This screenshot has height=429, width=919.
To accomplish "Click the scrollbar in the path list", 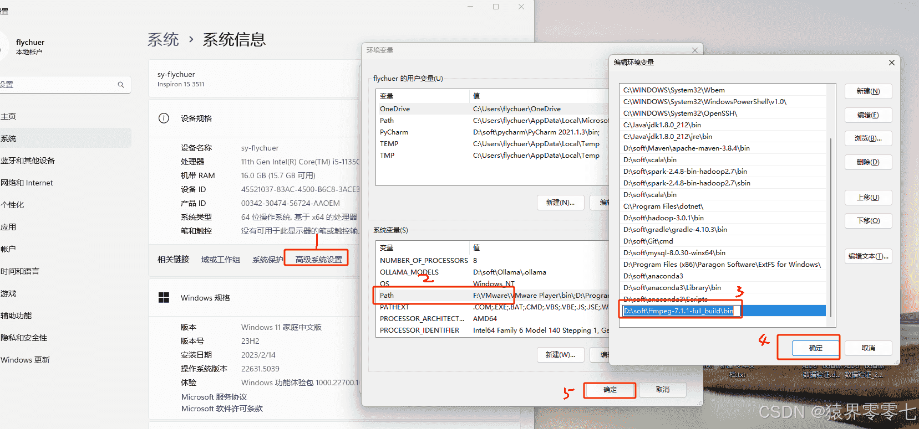I will pyautogui.click(x=831, y=227).
